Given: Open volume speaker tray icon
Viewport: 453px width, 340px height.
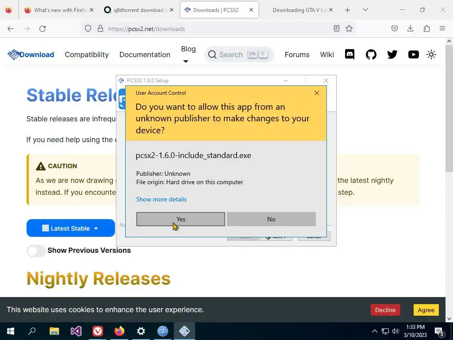Looking at the screenshot, I should (x=395, y=331).
